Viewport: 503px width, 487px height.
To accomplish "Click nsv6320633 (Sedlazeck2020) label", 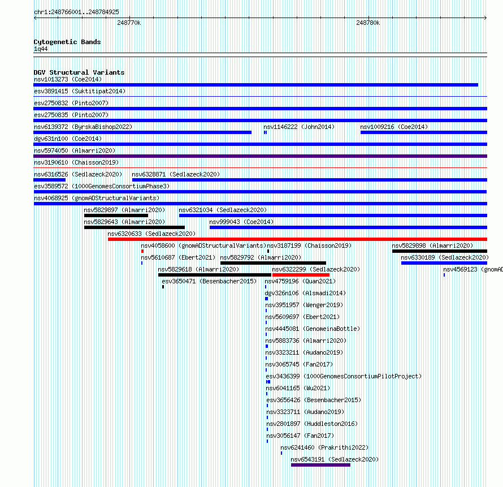I will pyautogui.click(x=151, y=234).
